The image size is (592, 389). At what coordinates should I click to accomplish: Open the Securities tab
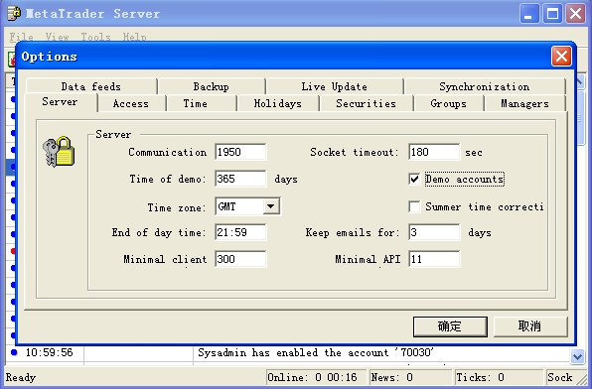[x=367, y=103]
